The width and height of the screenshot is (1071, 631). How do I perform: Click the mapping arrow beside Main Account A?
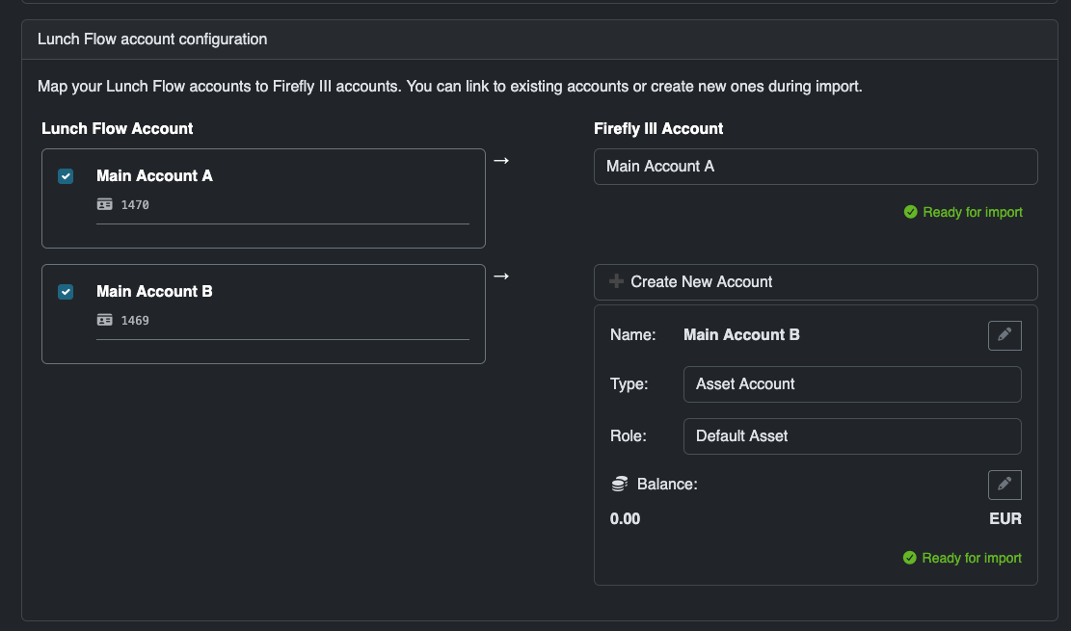coord(501,160)
